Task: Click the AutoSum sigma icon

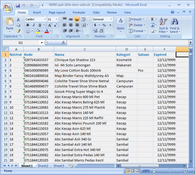Action: tap(153, 19)
